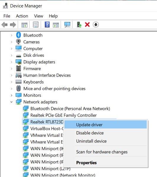The width and height of the screenshot is (157, 177).
Task: Click the Back arrow toolbar icon
Action: pos(5,25)
